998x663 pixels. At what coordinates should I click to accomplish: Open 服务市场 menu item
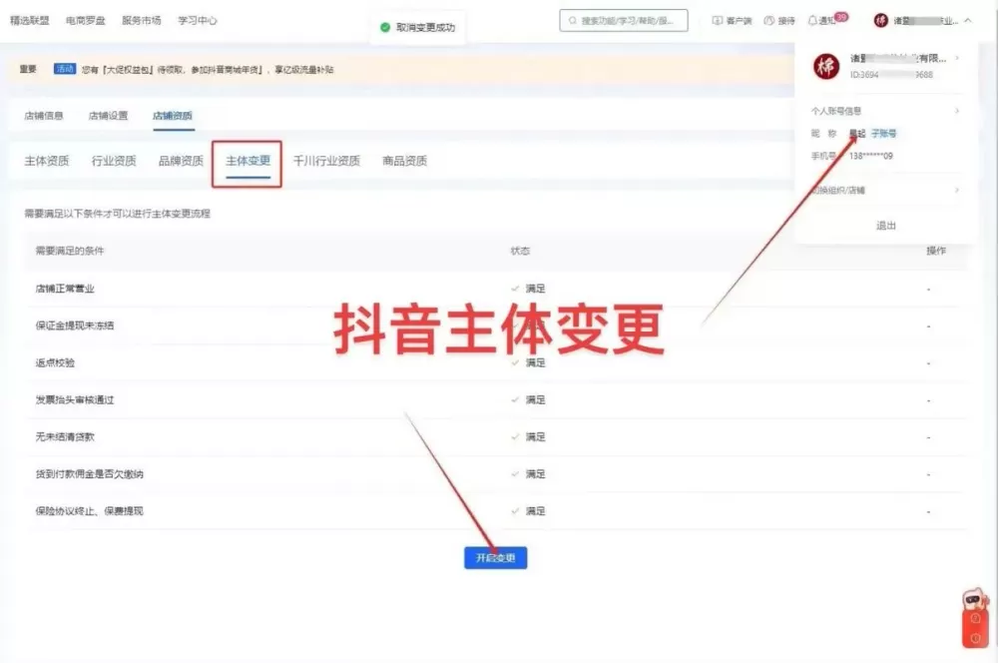click(x=142, y=20)
